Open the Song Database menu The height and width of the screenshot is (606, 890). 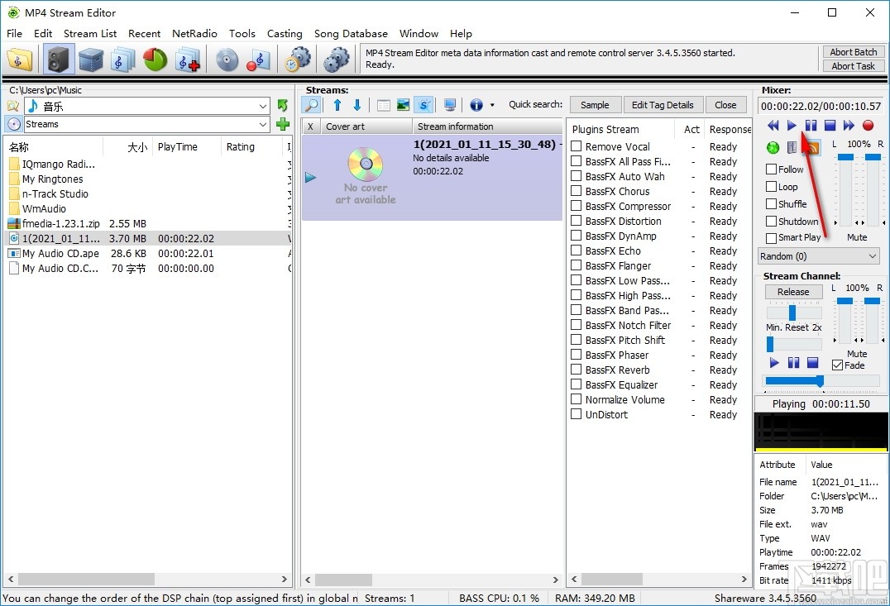[x=351, y=34]
